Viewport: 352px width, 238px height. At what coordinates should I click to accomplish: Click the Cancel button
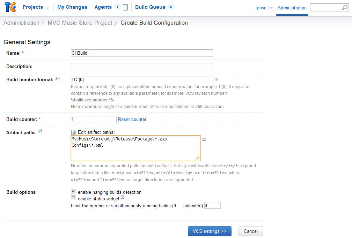point(250,231)
